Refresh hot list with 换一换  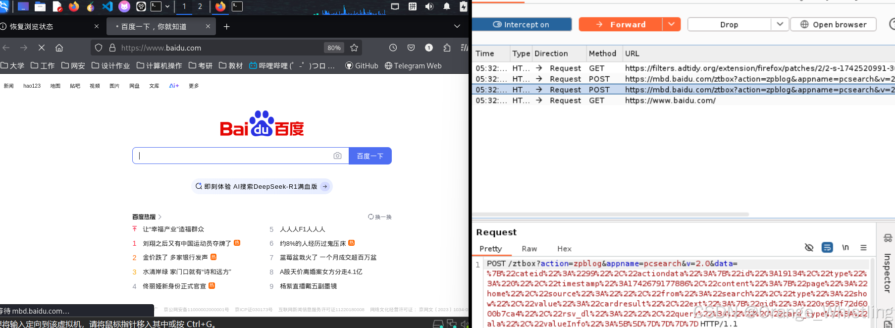[380, 217]
